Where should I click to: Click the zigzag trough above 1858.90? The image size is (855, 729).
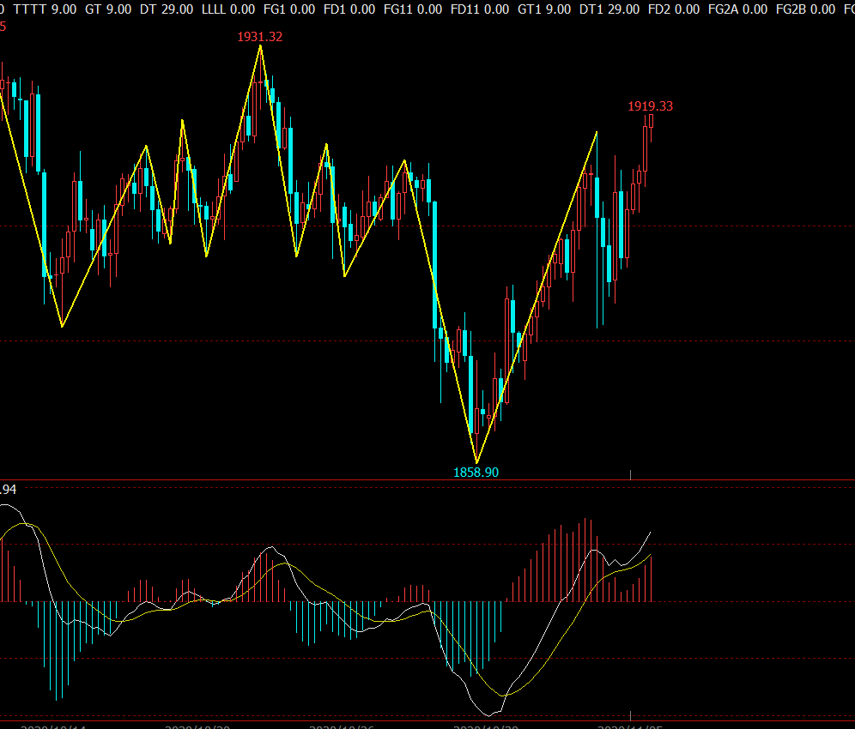476,461
